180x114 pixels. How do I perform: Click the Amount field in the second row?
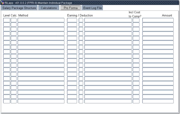(x=158, y=25)
